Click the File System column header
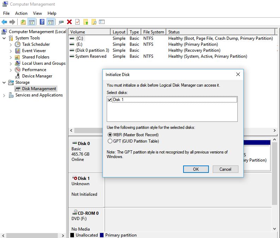 154,32
